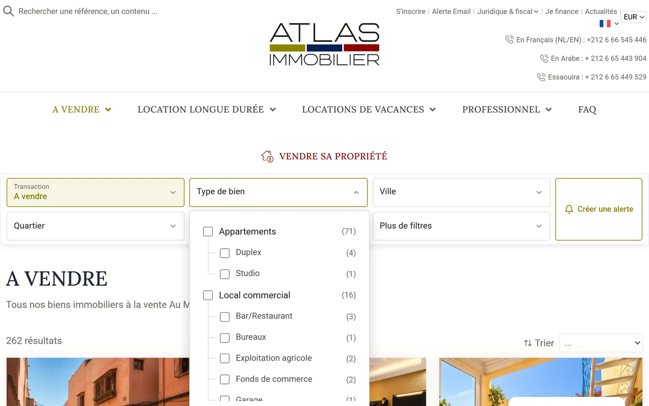Image resolution: width=649 pixels, height=406 pixels.
Task: Select the Fonds de commerce checkbox
Action: pyautogui.click(x=225, y=380)
